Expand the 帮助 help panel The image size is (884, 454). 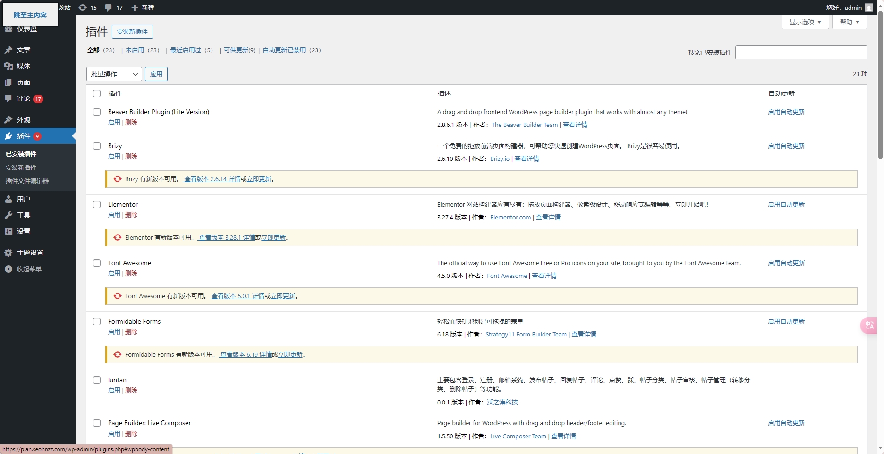click(850, 22)
